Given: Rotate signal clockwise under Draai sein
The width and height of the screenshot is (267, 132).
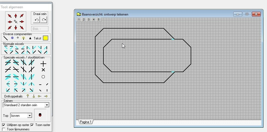Looking at the screenshot, I should click(44, 20).
